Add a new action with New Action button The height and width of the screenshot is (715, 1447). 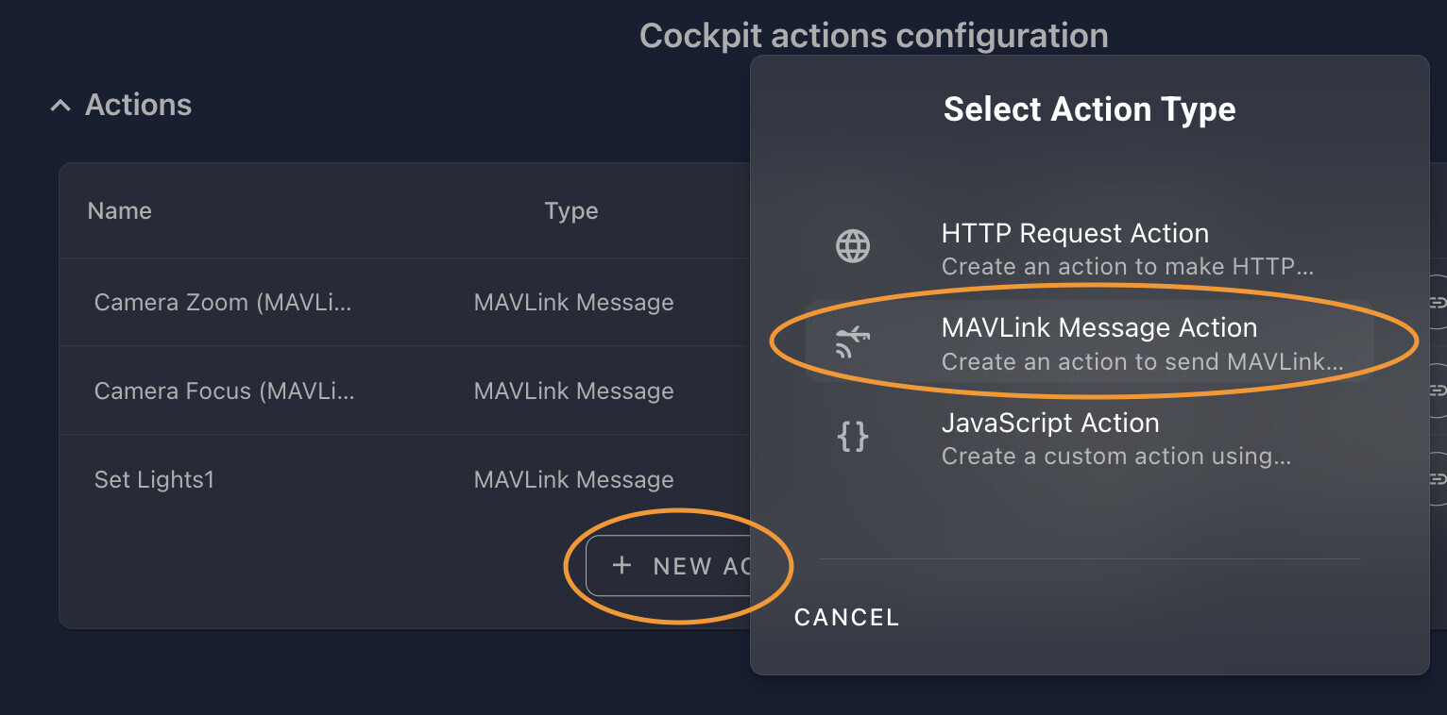669,566
